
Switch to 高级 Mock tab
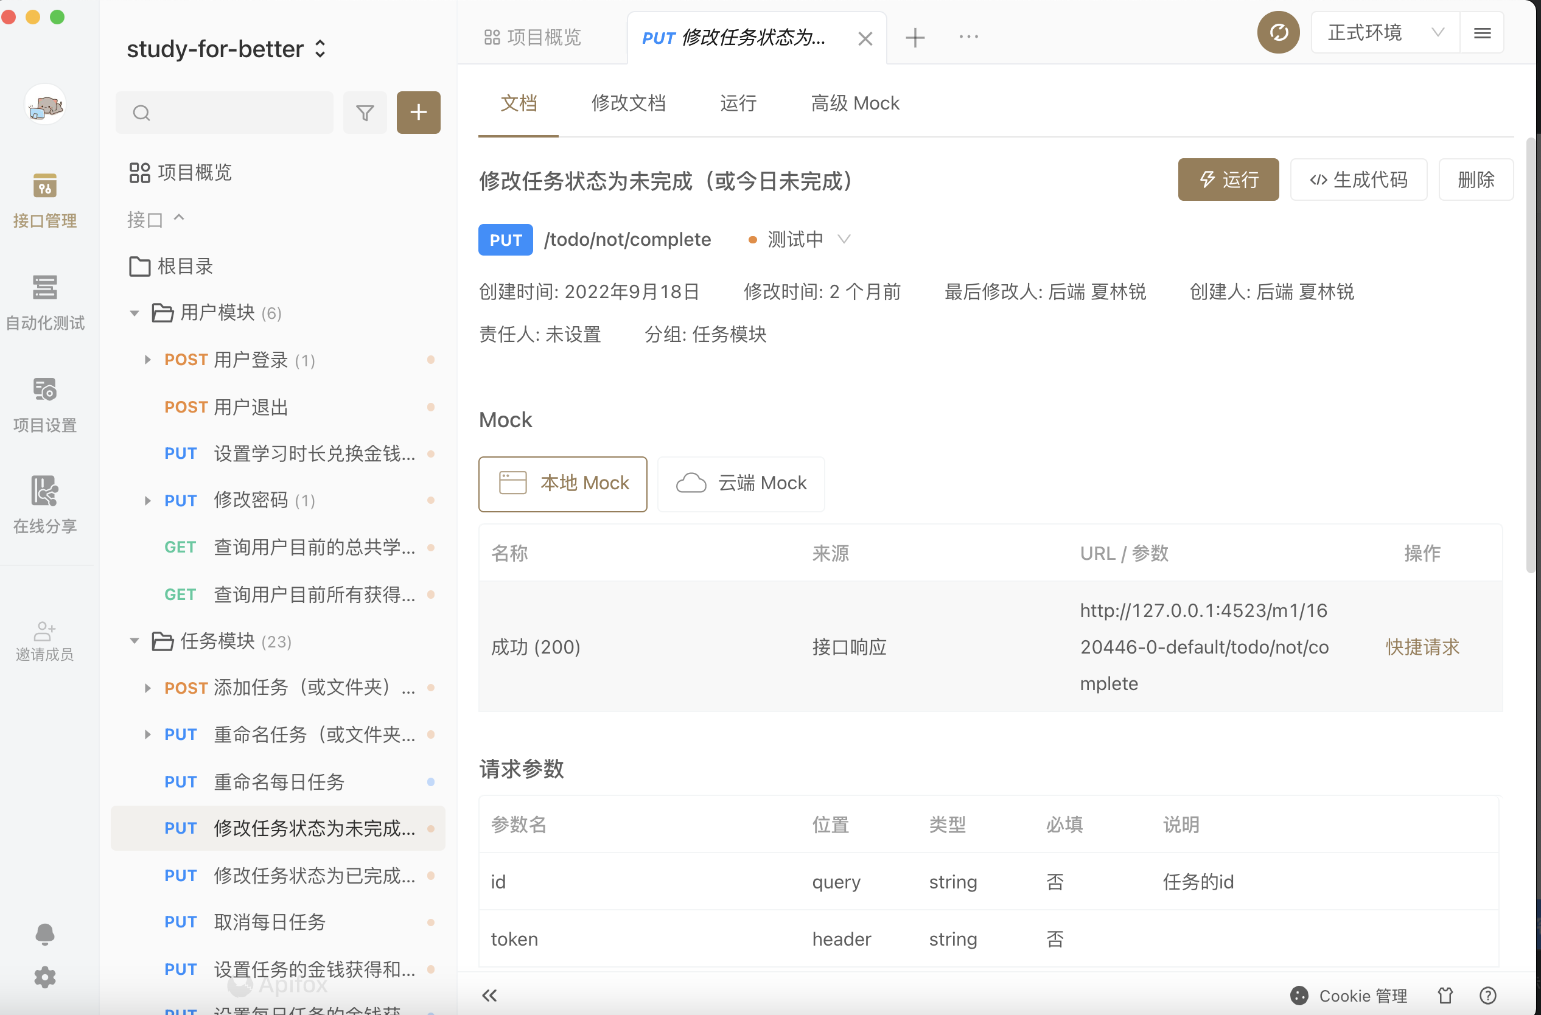pyautogui.click(x=854, y=103)
